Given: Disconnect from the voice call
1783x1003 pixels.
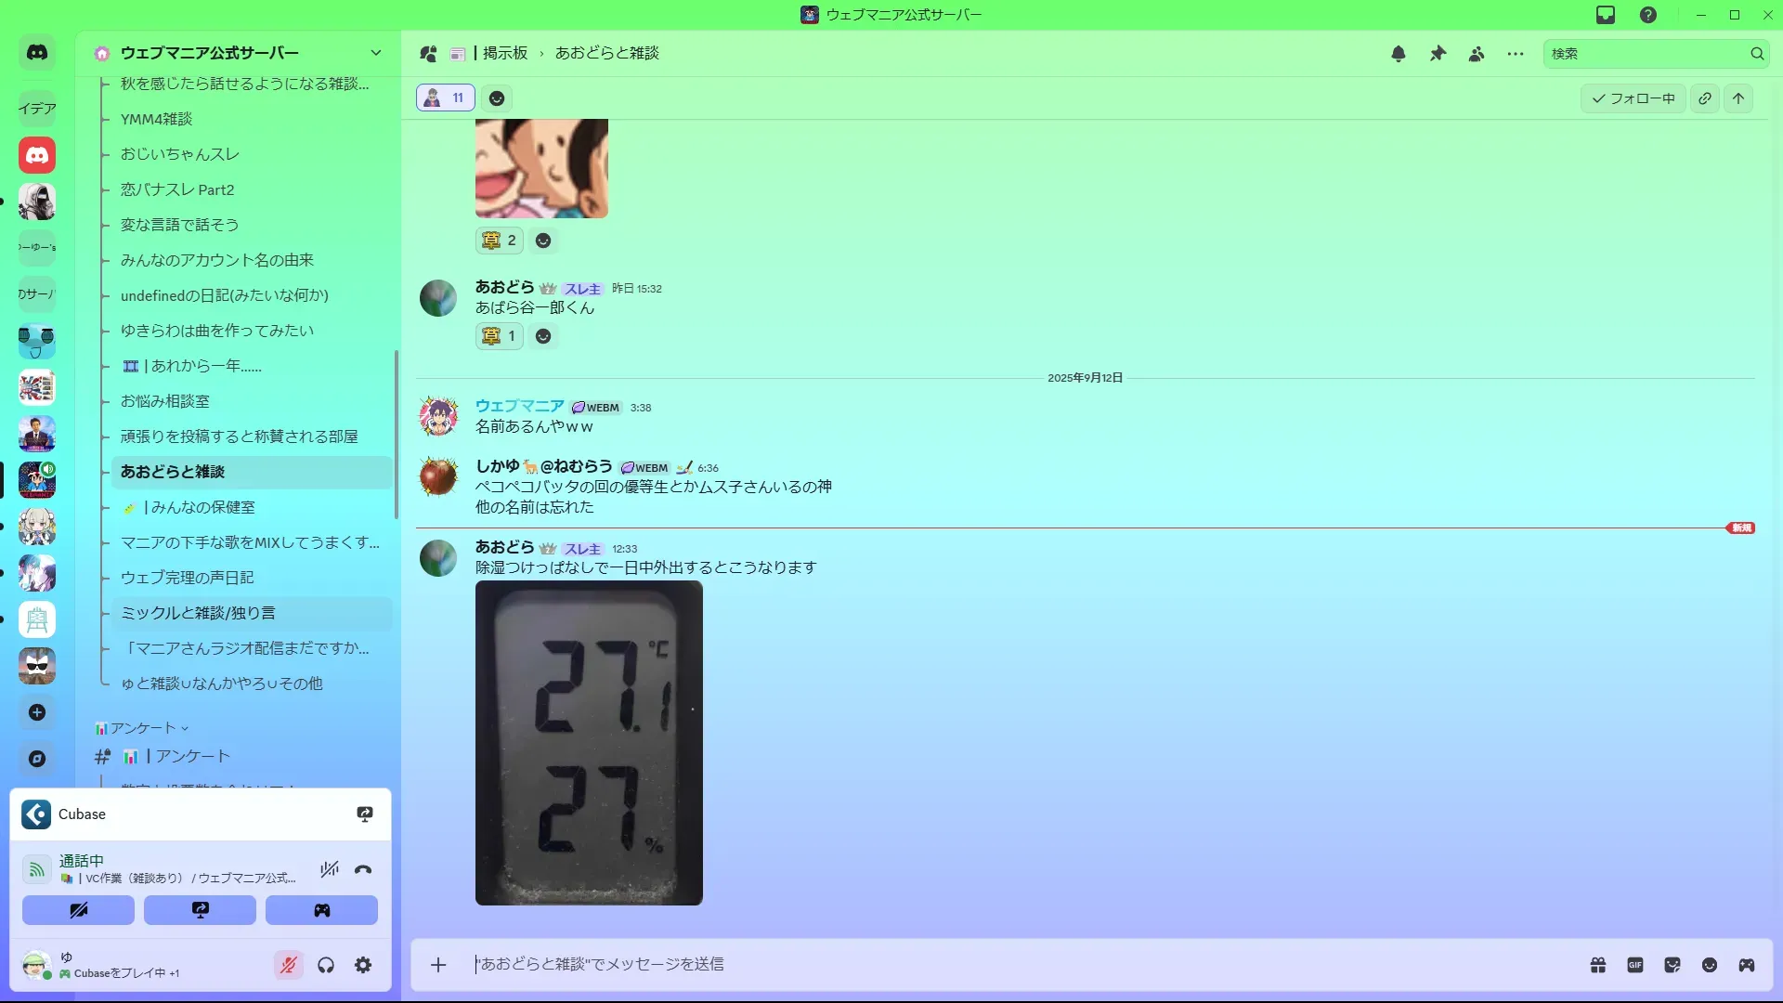Looking at the screenshot, I should 363,870.
